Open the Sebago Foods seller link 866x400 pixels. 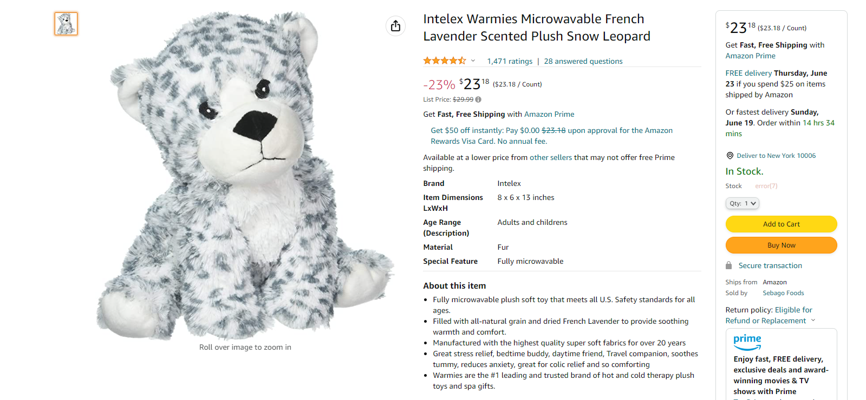(x=783, y=293)
